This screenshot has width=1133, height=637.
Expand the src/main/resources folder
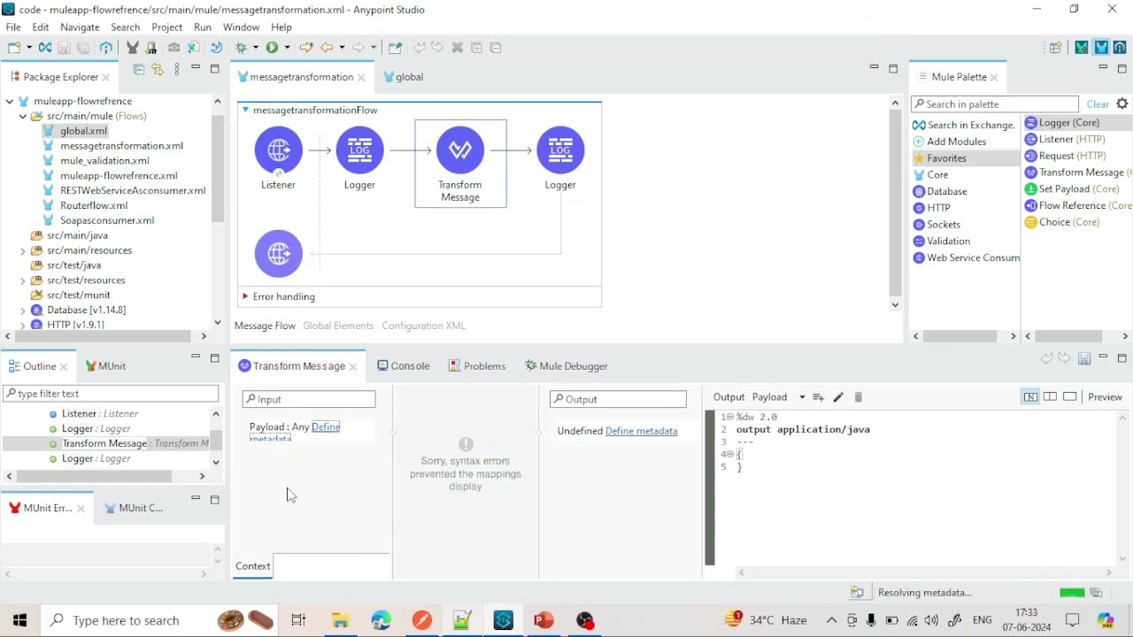click(23, 250)
